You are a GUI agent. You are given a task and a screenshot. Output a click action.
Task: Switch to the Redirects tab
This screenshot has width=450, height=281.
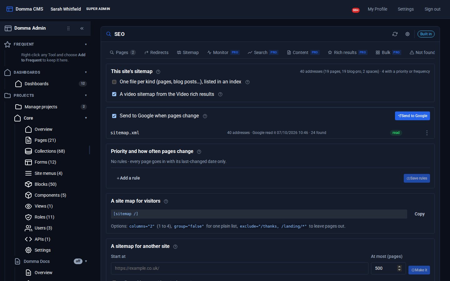(x=156, y=52)
